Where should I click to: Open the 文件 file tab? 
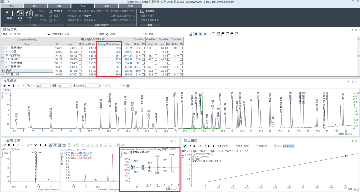click(x=11, y=6)
